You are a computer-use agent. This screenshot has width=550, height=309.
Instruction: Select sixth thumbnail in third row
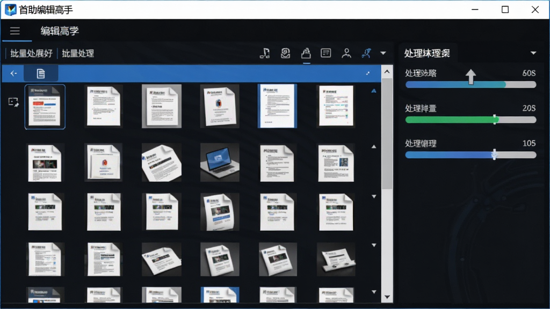click(336, 211)
